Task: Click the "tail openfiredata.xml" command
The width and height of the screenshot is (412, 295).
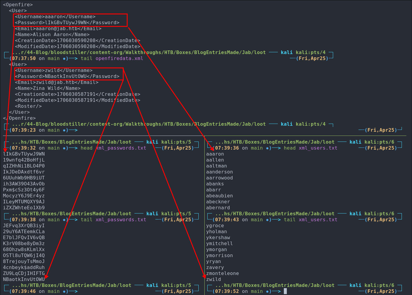Action: point(112,59)
